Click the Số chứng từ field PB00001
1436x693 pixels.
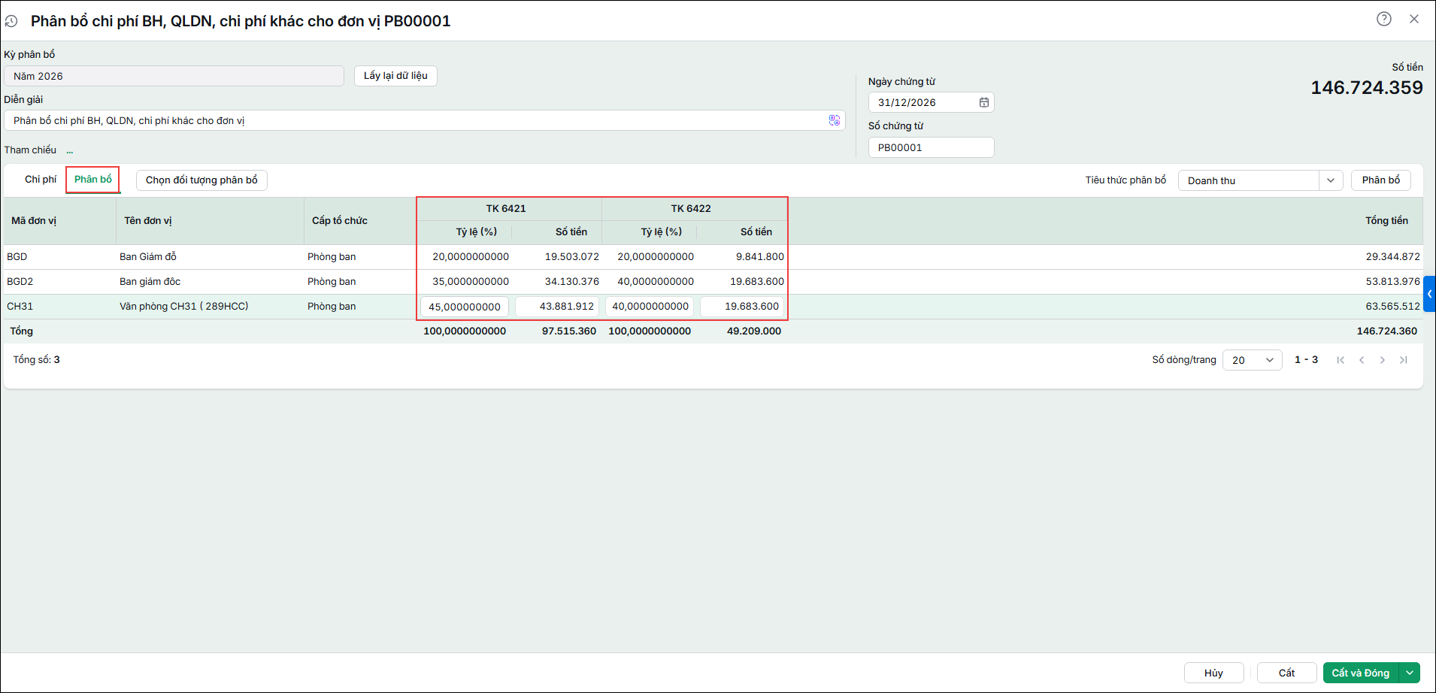click(x=931, y=147)
